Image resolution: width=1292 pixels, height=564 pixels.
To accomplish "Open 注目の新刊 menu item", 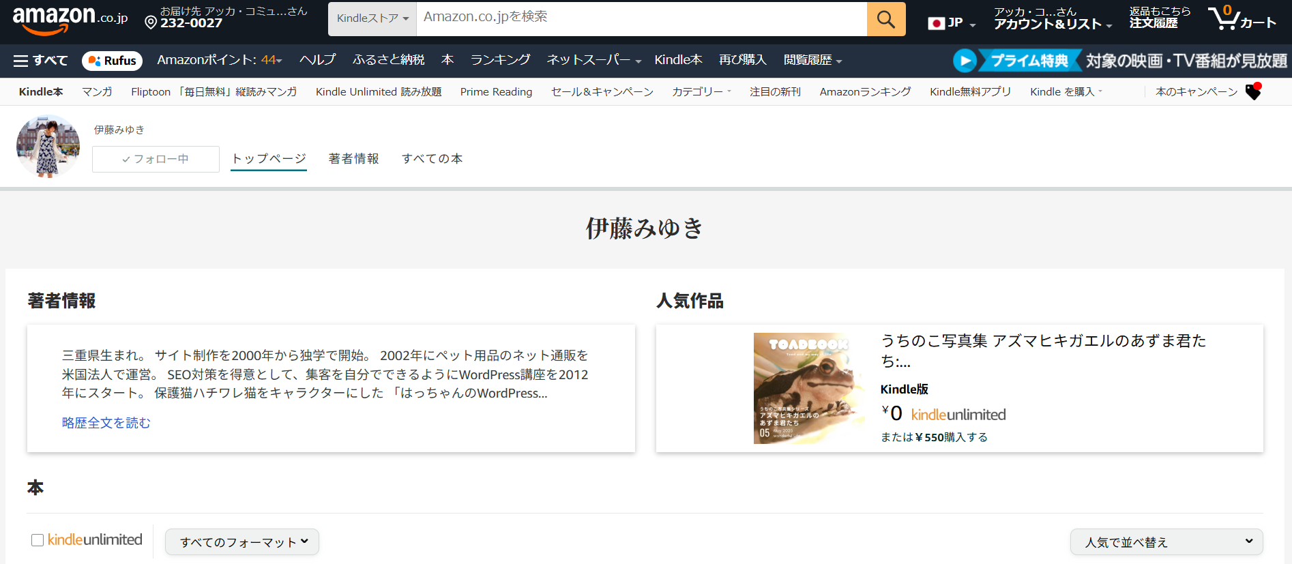I will [x=775, y=91].
